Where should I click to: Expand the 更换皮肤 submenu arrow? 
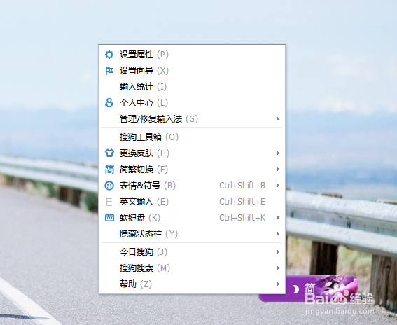(278, 153)
